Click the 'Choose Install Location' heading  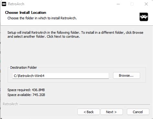click(x=25, y=13)
